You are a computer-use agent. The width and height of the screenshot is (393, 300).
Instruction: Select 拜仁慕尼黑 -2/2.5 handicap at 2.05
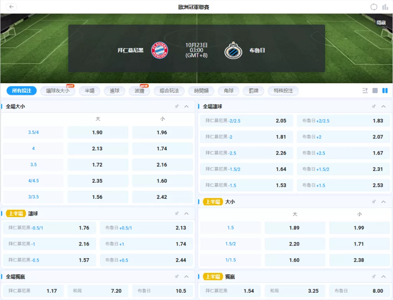point(246,120)
